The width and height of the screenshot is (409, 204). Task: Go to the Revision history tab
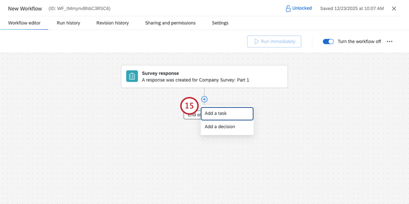113,23
